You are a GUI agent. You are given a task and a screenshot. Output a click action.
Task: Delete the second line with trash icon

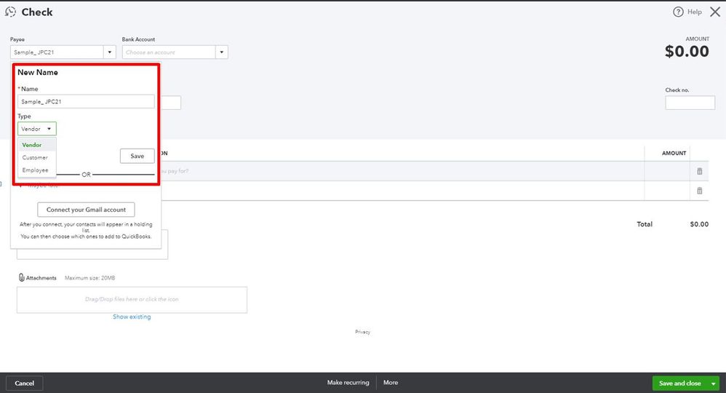point(700,191)
